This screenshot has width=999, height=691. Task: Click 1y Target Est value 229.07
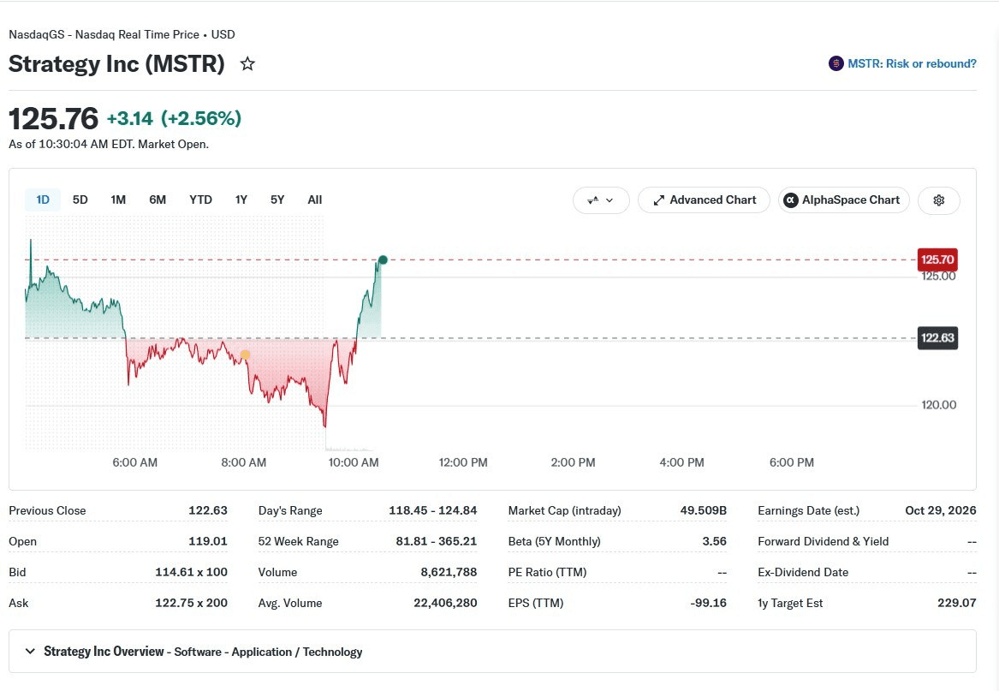(957, 603)
